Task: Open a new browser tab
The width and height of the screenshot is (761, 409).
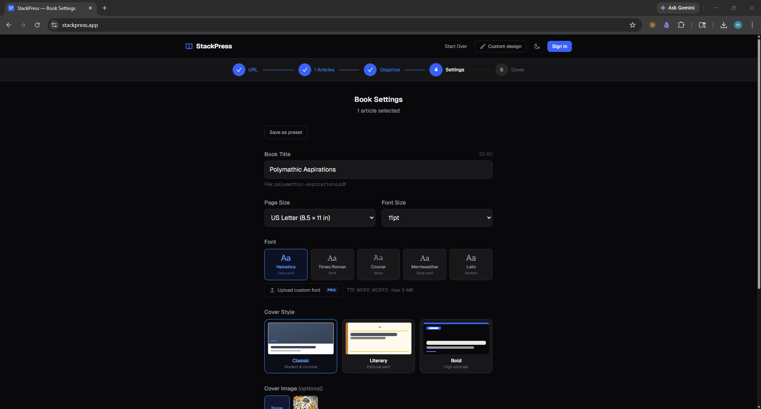Action: coord(105,8)
